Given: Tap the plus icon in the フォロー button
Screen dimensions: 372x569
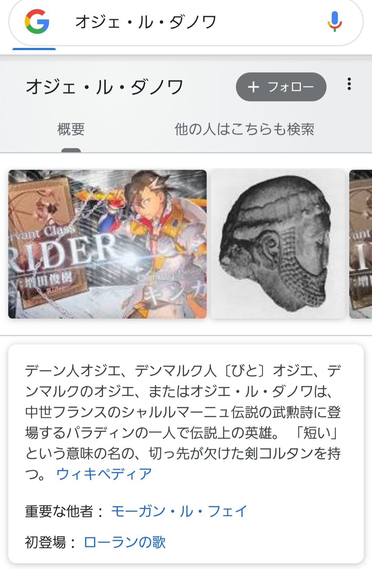Looking at the screenshot, I should 254,87.
